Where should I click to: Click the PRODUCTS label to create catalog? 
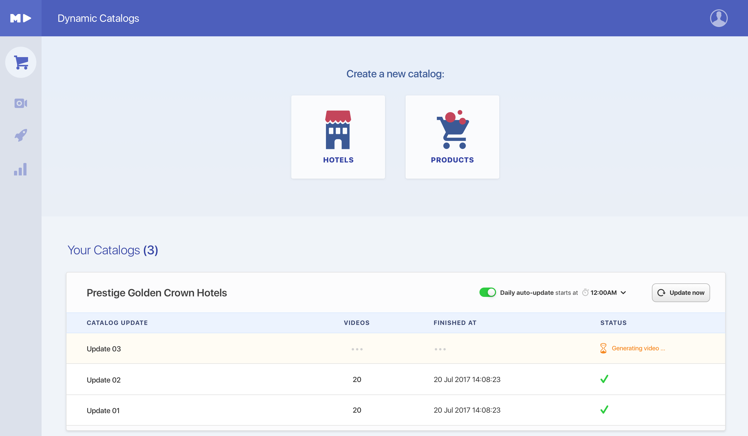pos(452,160)
